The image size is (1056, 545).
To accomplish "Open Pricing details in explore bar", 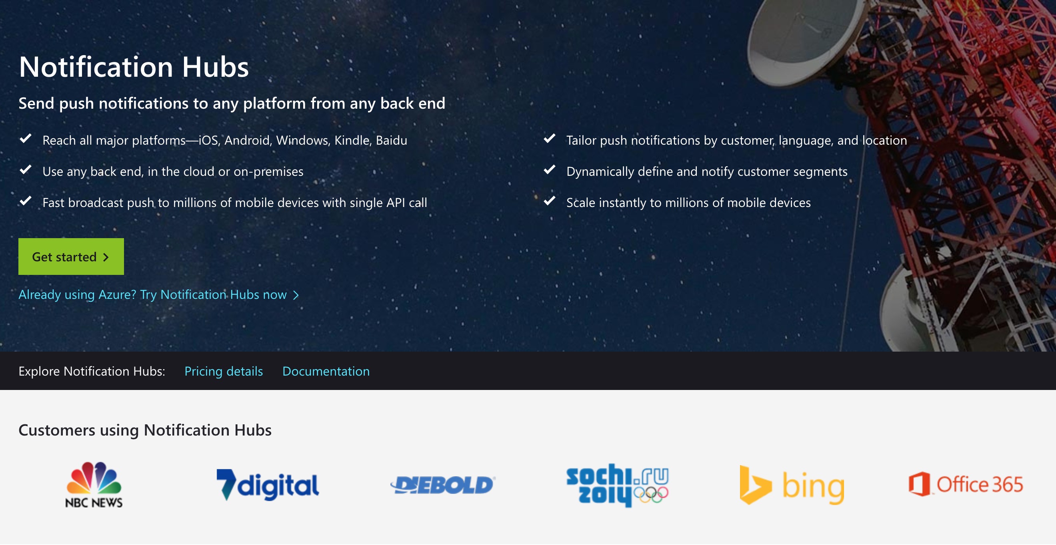I will click(224, 371).
